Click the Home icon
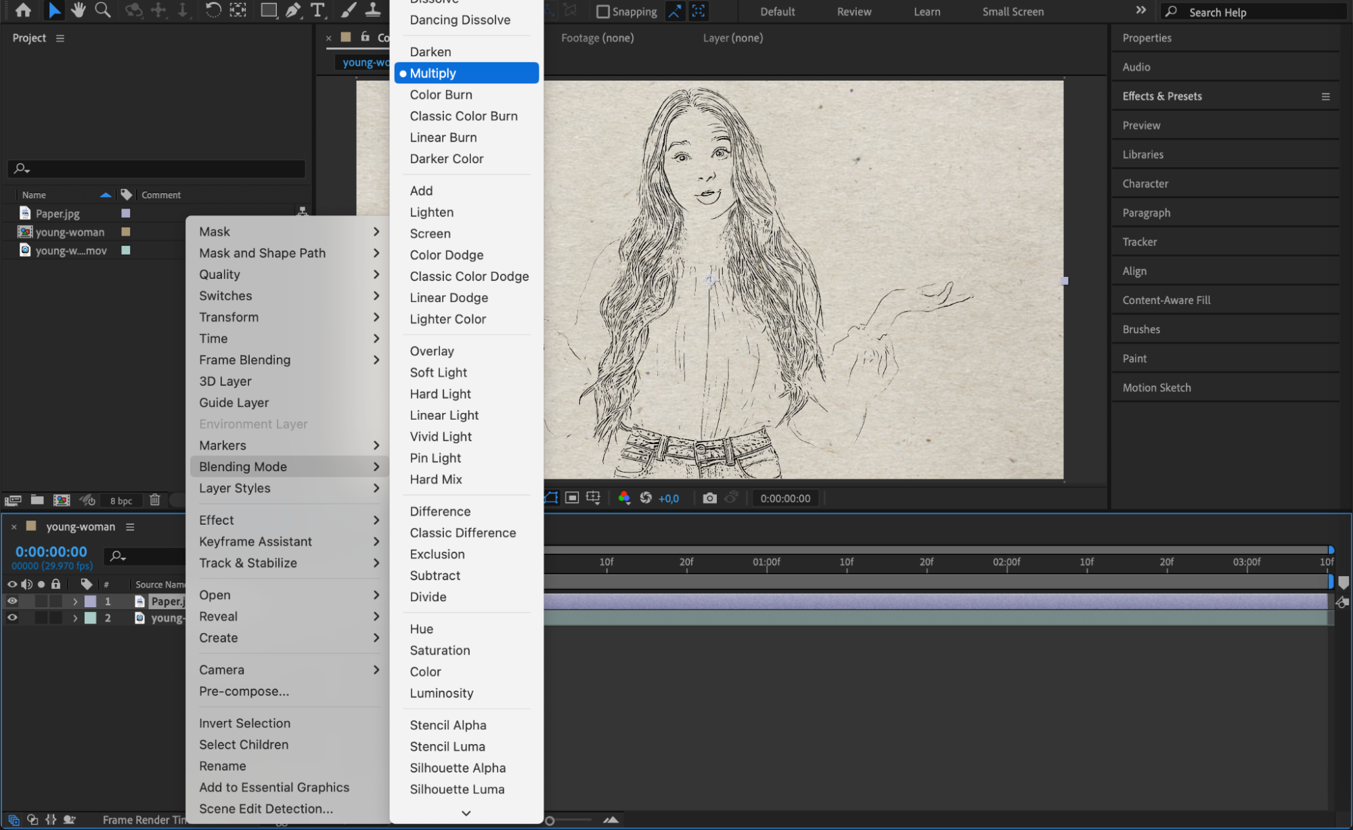This screenshot has height=830, width=1353. pos(23,10)
